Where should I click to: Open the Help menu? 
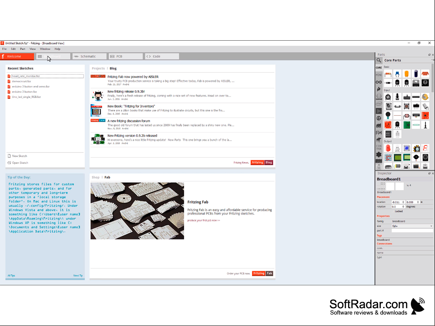point(57,49)
